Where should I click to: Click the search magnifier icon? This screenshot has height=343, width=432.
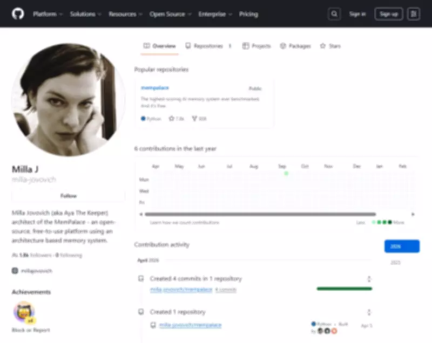point(334,14)
